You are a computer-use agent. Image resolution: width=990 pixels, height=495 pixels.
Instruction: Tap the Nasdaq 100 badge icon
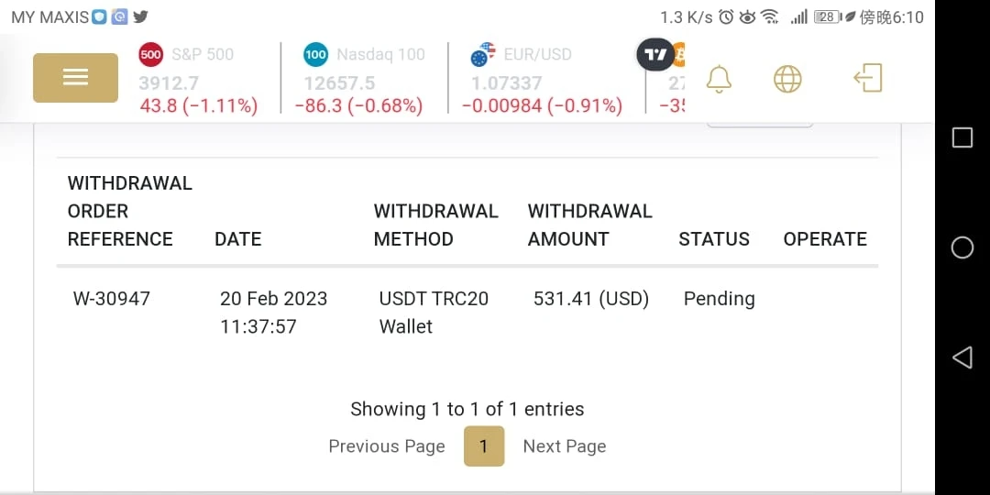(x=315, y=54)
